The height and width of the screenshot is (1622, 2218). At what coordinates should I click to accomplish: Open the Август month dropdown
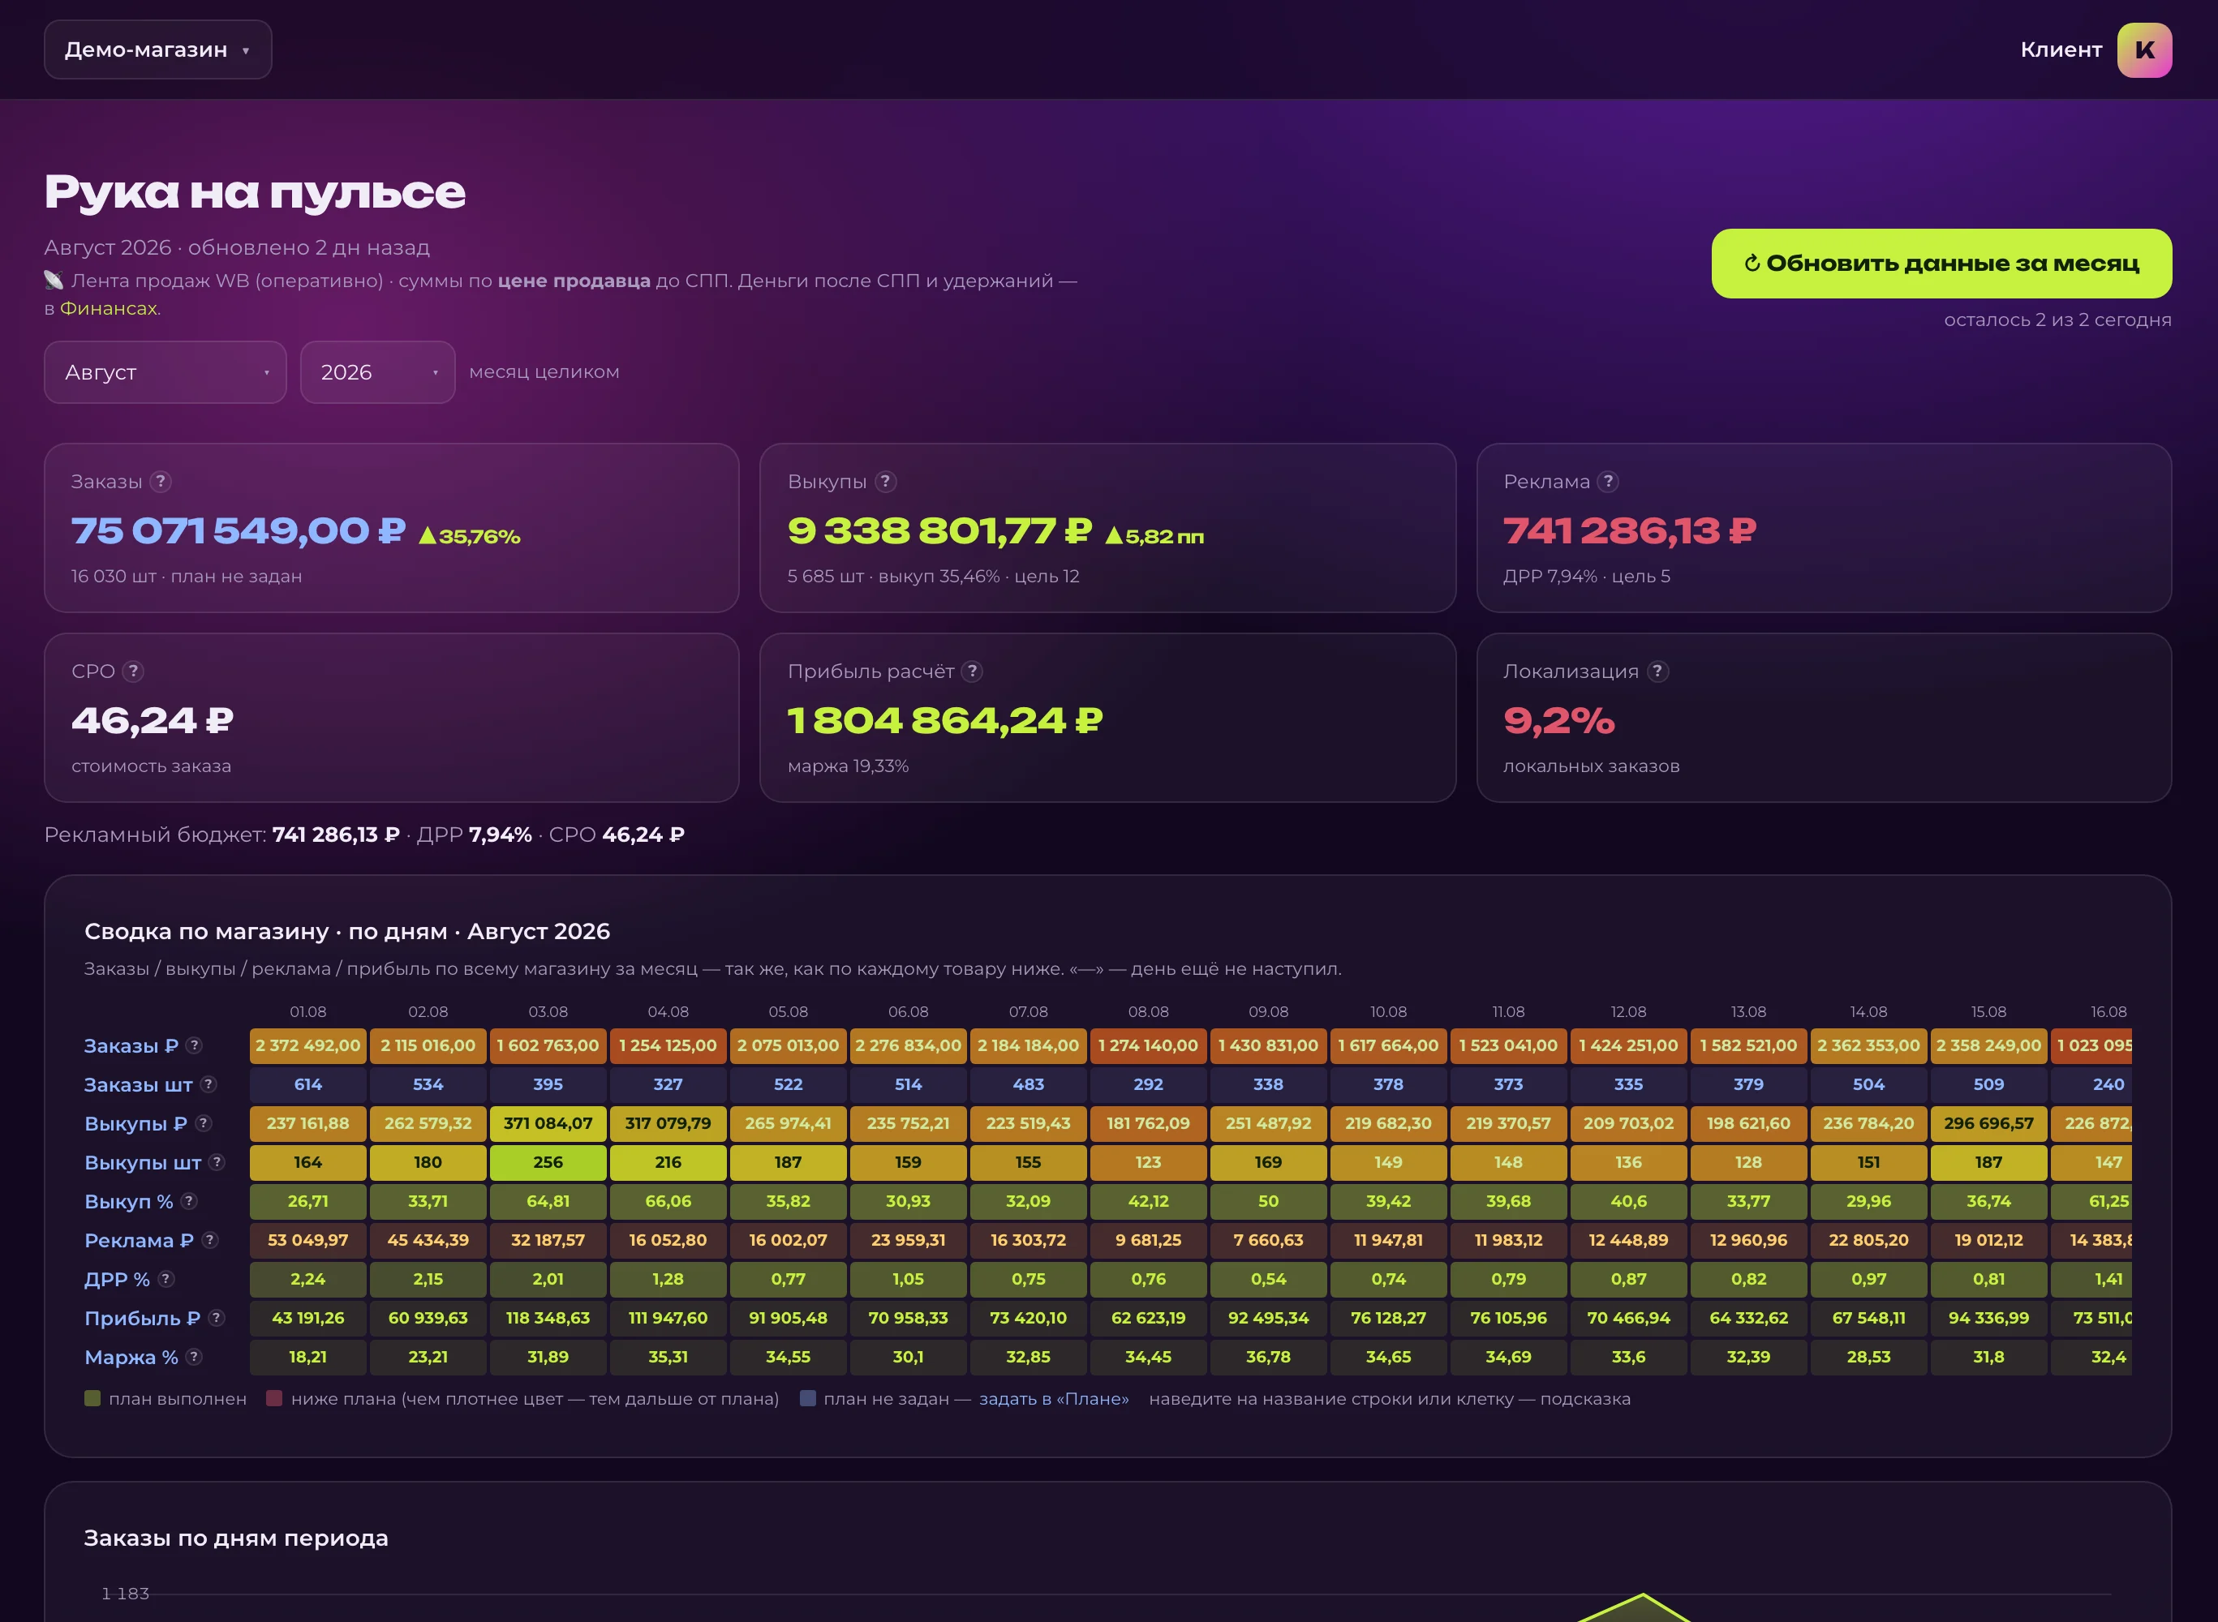(165, 372)
